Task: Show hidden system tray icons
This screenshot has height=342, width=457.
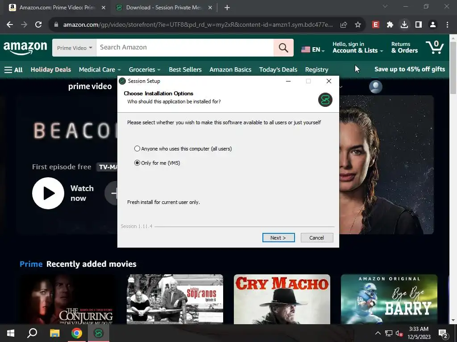Action: click(x=378, y=333)
